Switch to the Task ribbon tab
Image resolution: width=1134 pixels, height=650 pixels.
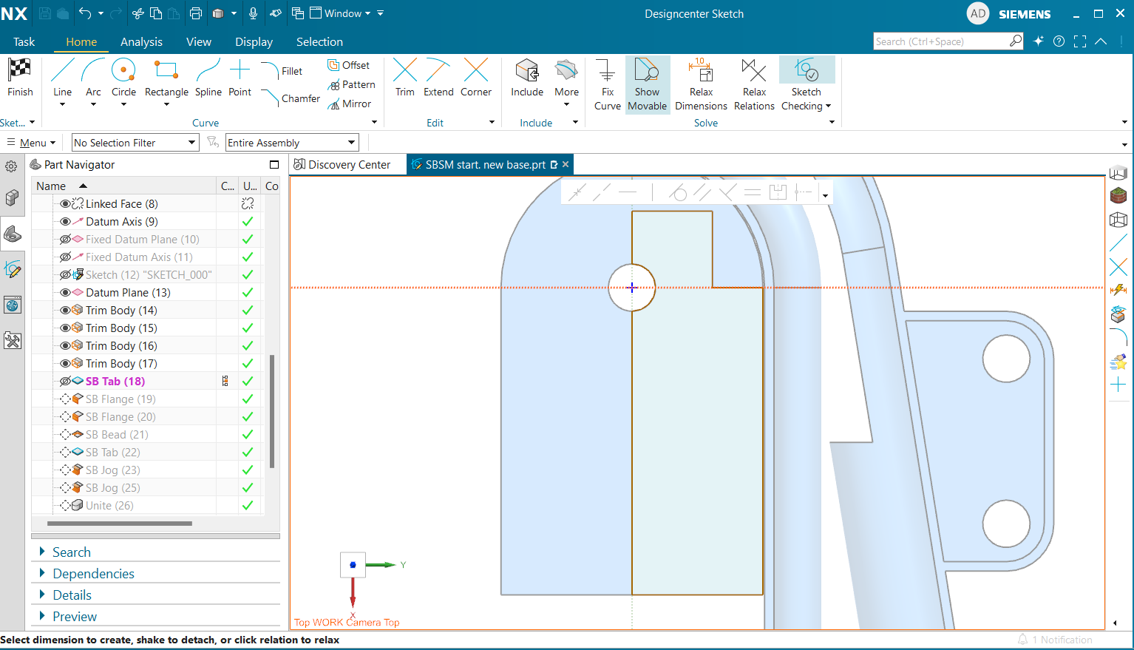(x=24, y=42)
